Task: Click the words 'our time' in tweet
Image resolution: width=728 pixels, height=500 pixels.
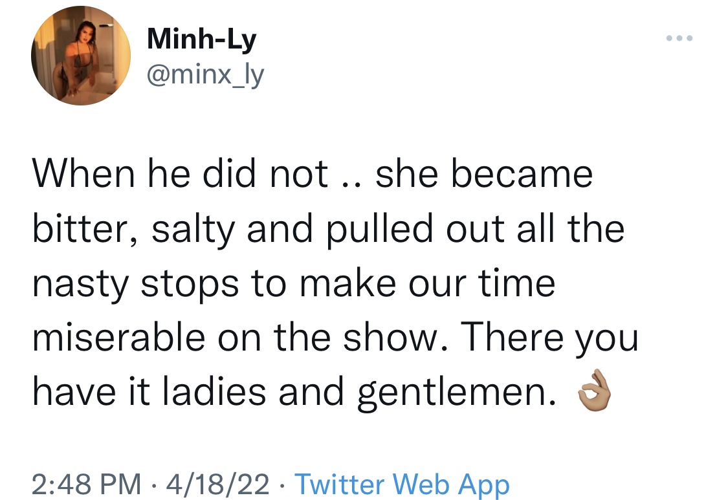Action: pyautogui.click(x=481, y=283)
